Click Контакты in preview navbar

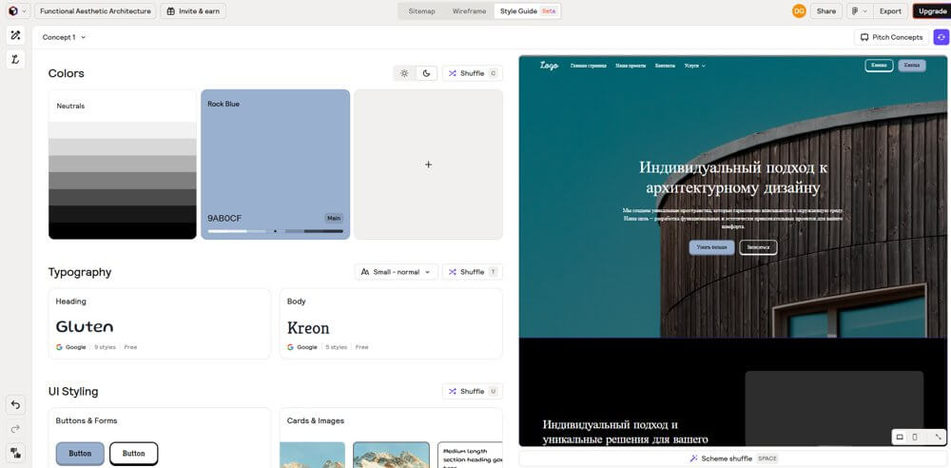[x=665, y=66]
